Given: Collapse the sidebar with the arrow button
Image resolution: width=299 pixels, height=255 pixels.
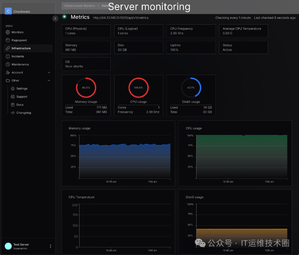Looking at the screenshot, I should tap(55, 18).
